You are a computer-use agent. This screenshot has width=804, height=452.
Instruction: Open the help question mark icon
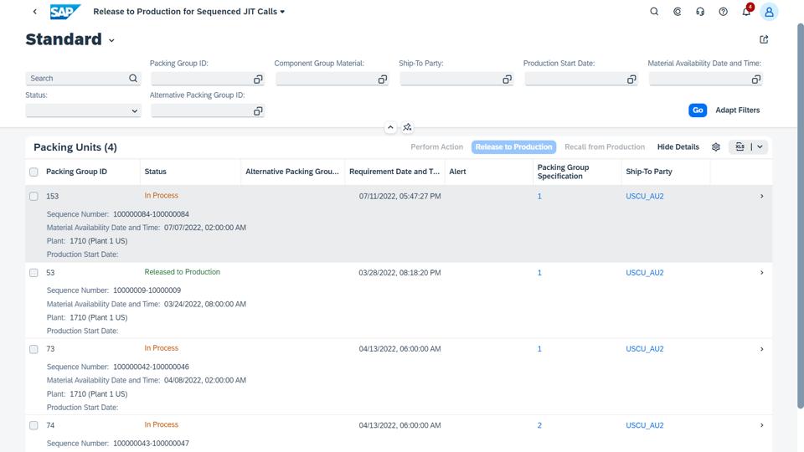pos(723,12)
